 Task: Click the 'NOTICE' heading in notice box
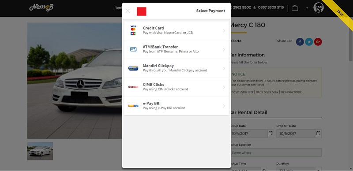(238, 74)
